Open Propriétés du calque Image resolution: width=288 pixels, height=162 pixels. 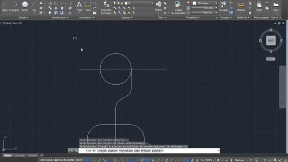click(106, 7)
